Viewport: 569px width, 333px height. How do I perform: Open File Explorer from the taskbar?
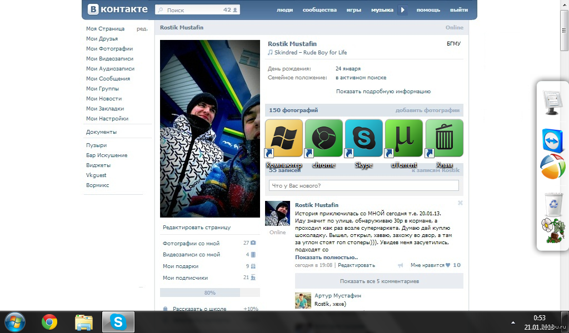pyautogui.click(x=84, y=322)
